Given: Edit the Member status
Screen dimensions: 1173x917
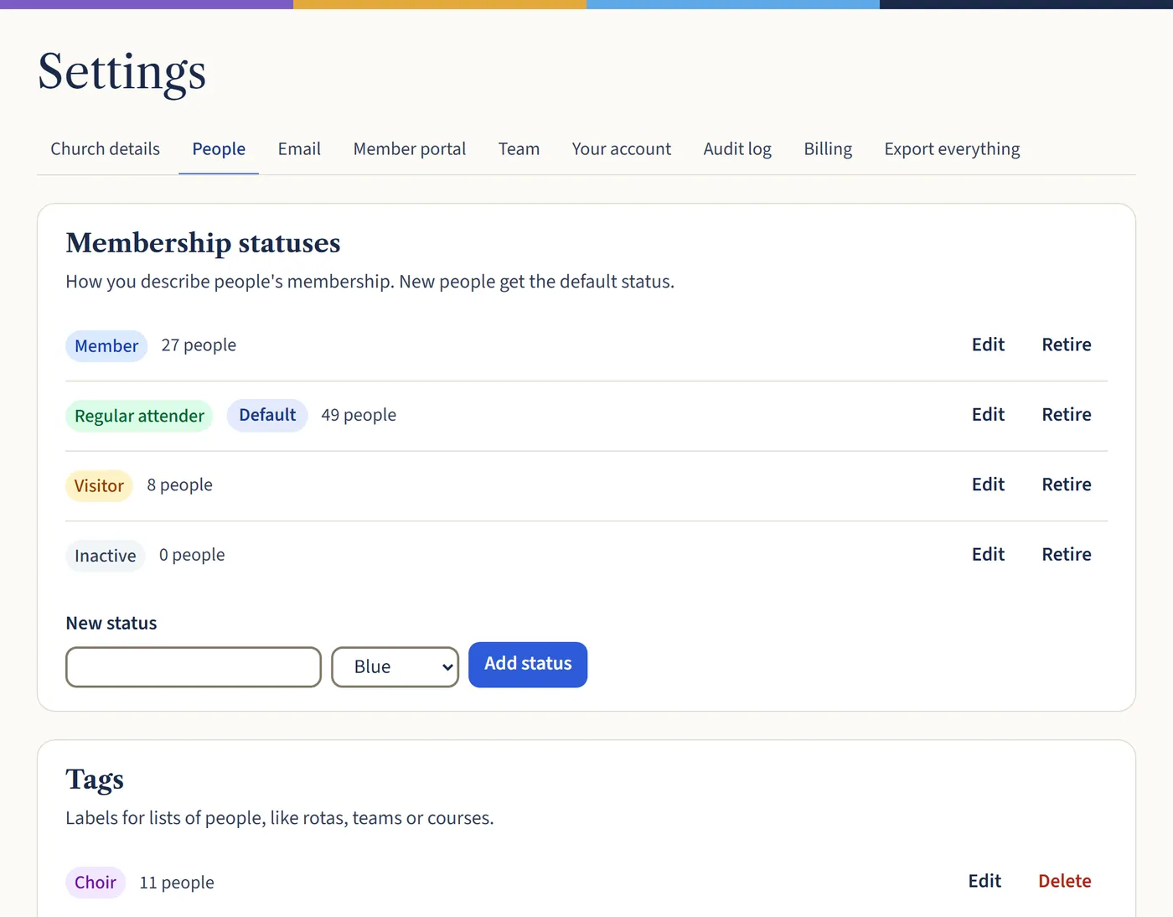Looking at the screenshot, I should 988,345.
